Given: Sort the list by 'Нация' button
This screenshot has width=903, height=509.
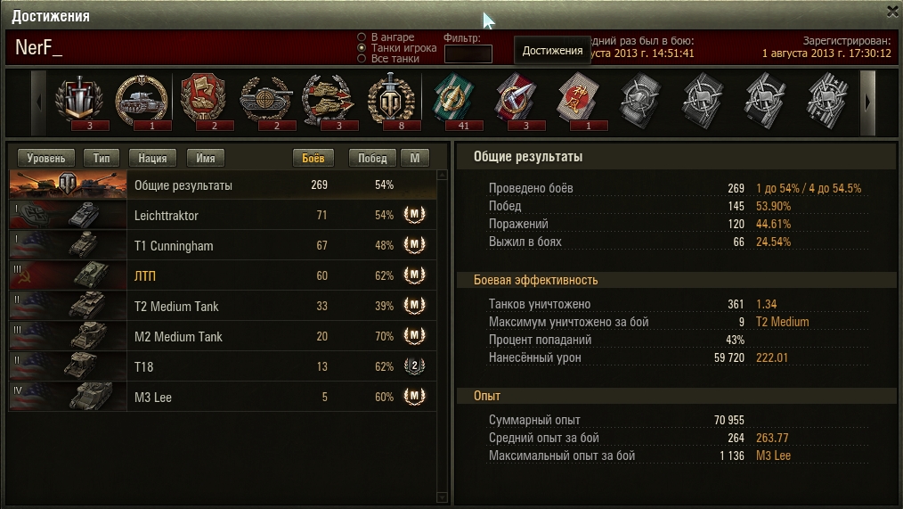Looking at the screenshot, I should tap(152, 158).
